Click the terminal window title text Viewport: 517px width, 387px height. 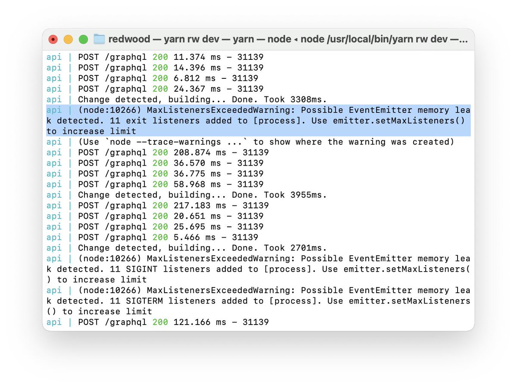point(288,39)
